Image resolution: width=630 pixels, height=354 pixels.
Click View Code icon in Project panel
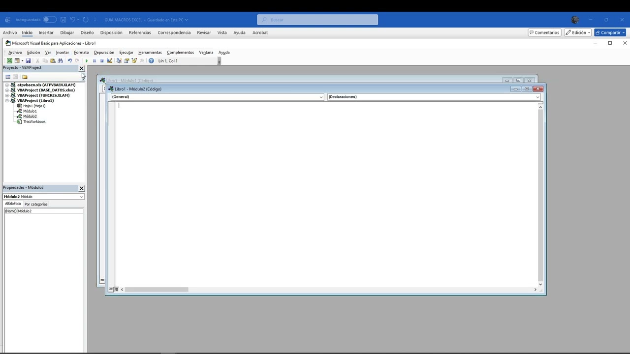point(8,77)
